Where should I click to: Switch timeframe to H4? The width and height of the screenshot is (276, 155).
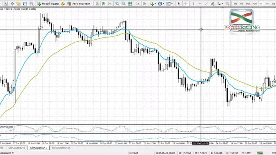(267, 3)
